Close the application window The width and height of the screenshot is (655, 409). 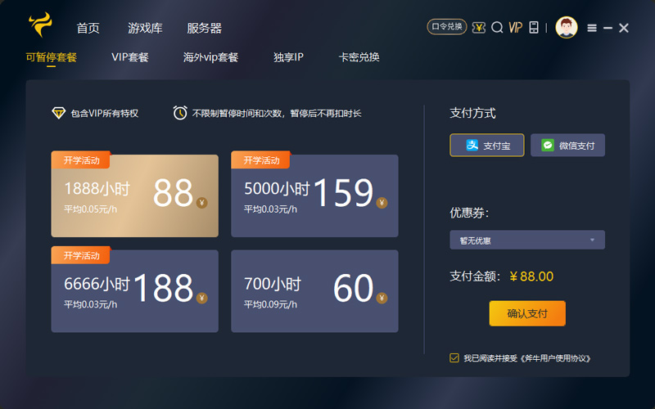point(624,28)
